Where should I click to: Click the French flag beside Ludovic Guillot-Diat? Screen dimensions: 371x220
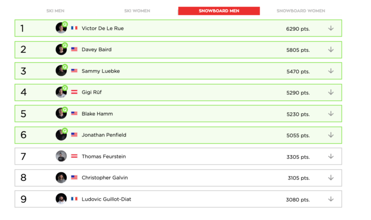click(74, 199)
